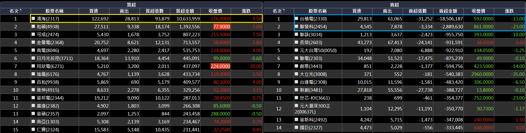Select the checkbox for 金像電(2368)
The image size is (526, 133).
(x=33, y=42)
